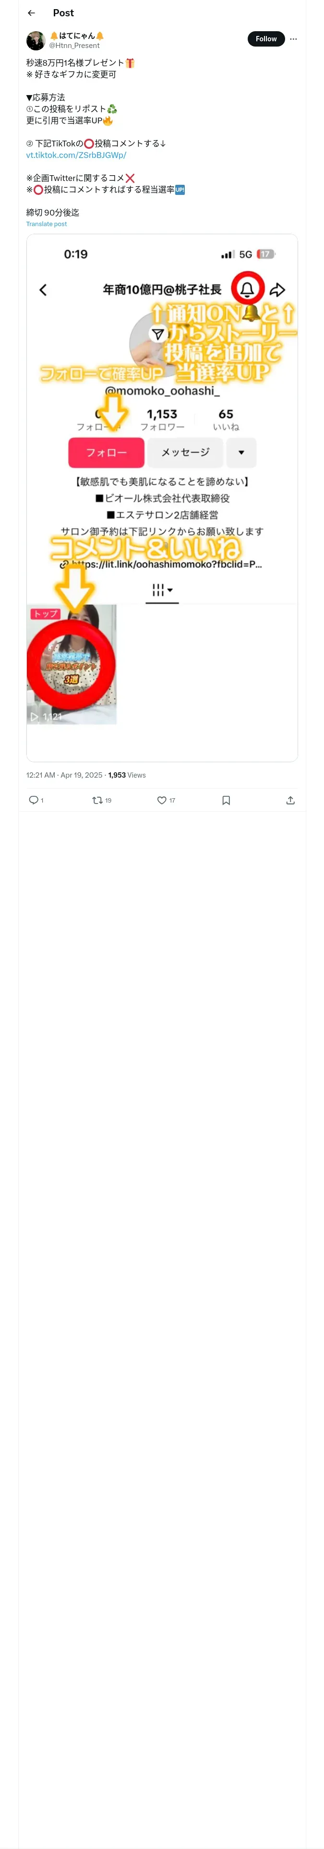Click the @Htnn_Present handle

tap(75, 46)
